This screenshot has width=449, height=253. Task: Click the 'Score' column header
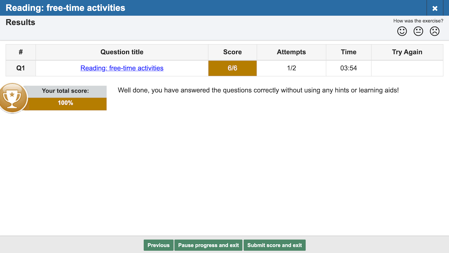tap(232, 52)
